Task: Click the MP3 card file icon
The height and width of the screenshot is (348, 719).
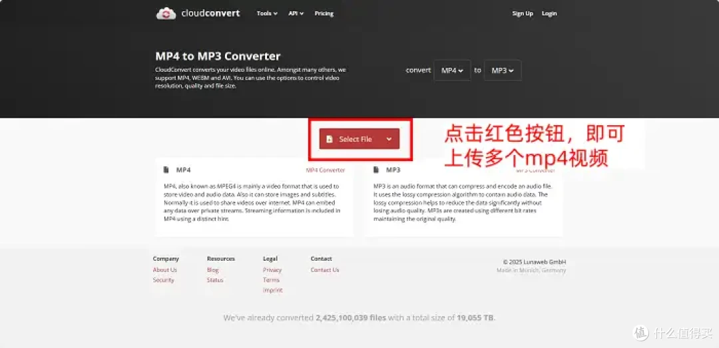Action: point(376,170)
